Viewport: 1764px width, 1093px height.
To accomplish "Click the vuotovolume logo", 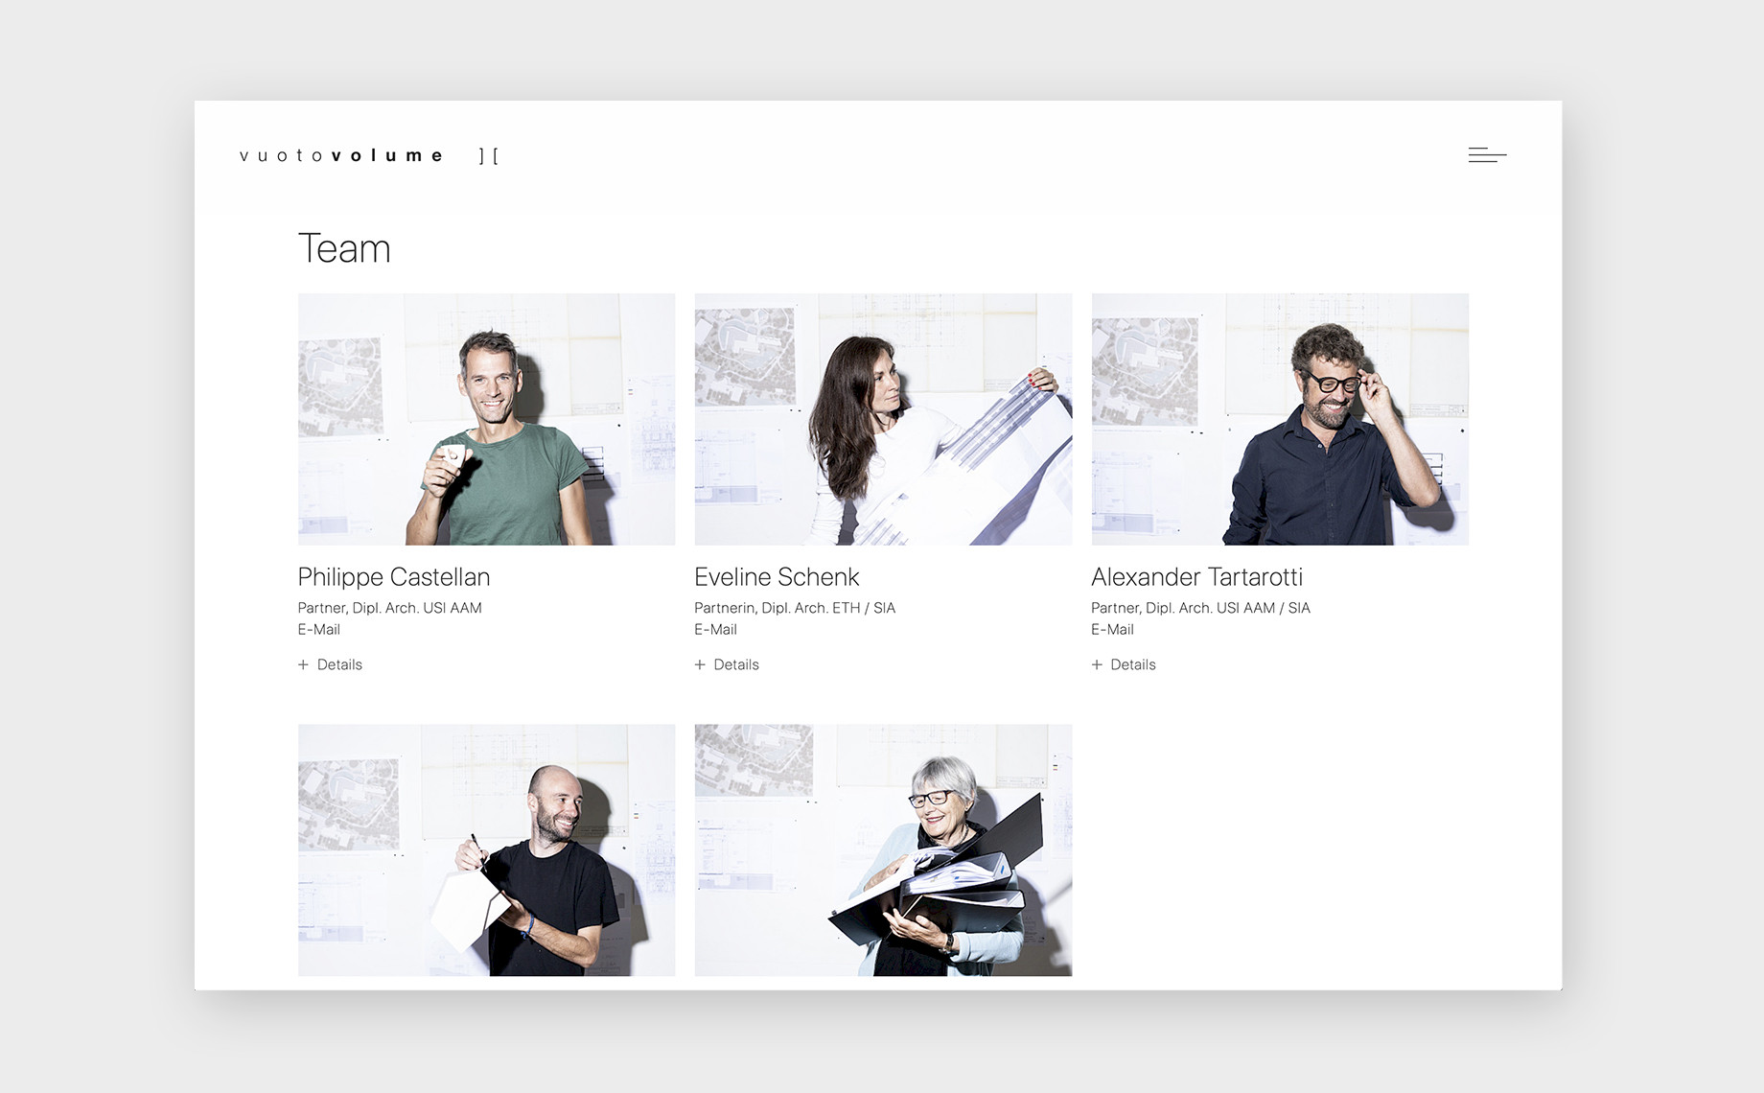I will tap(341, 155).
